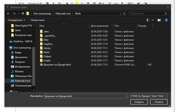Open help with question mark icon

[166, 20]
